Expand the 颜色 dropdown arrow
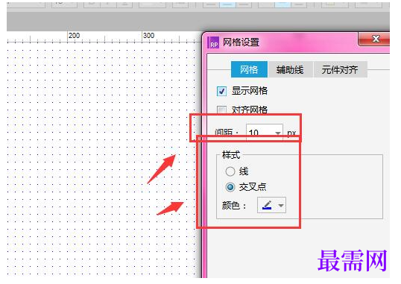Viewport: 401px width, 284px height. [281, 206]
